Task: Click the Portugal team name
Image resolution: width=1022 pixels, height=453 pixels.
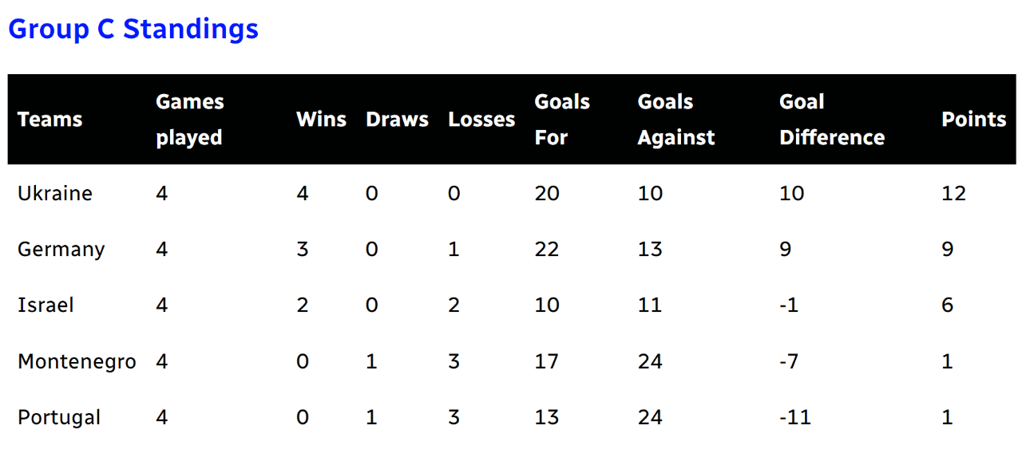Action: pos(59,417)
